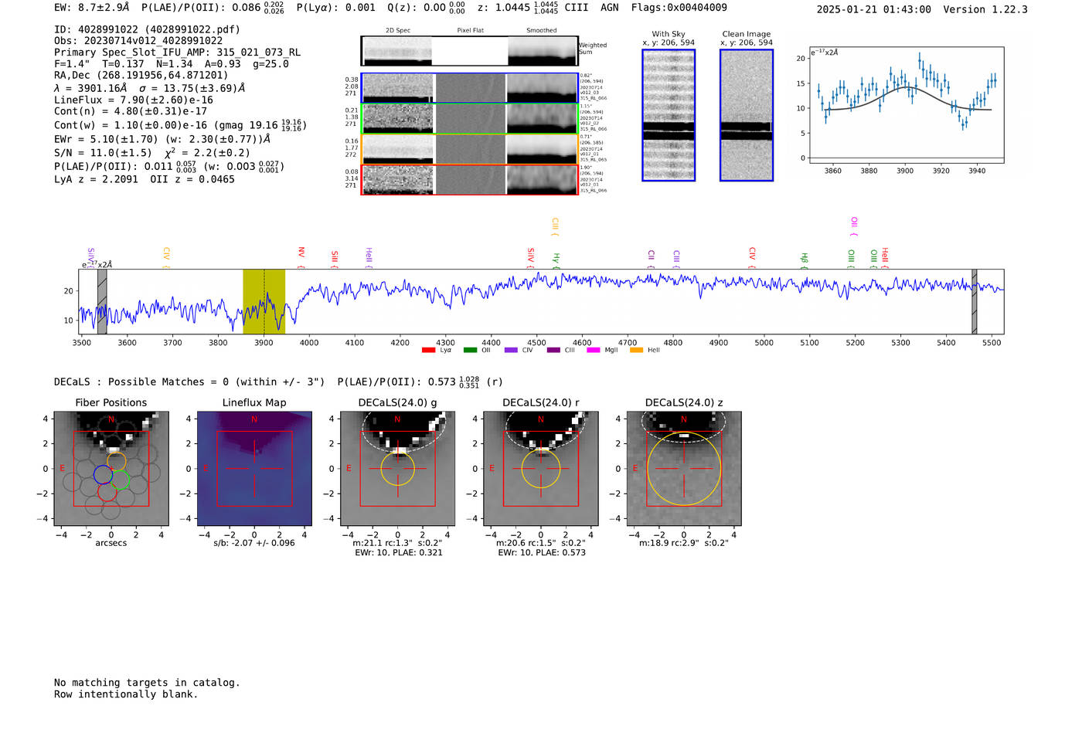The width and height of the screenshot is (1082, 736).
Task: Click the orange HeII legend swatch
Action: (636, 351)
